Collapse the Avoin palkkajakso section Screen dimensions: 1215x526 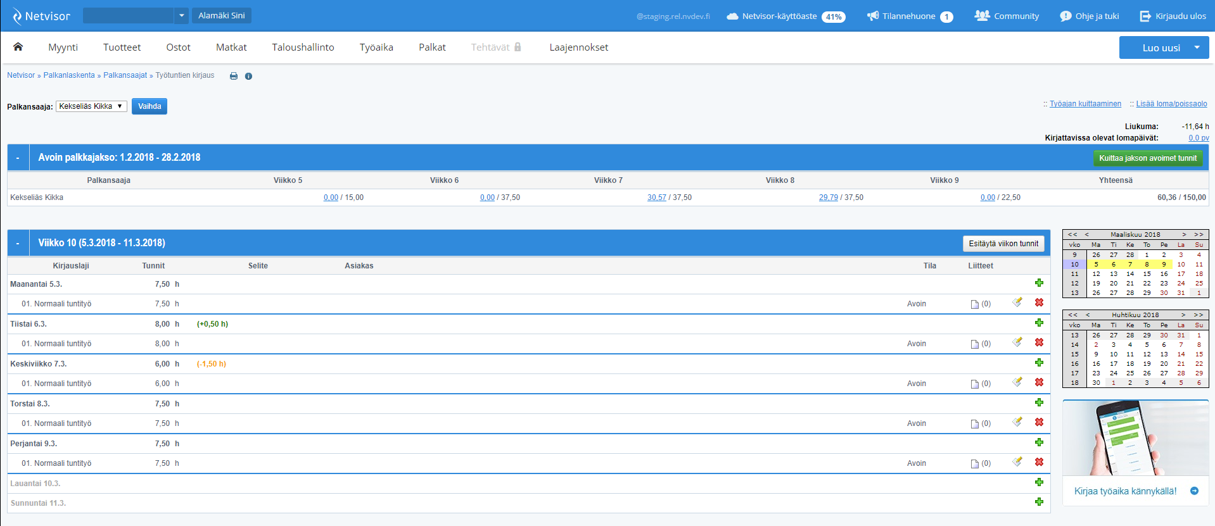click(x=18, y=158)
